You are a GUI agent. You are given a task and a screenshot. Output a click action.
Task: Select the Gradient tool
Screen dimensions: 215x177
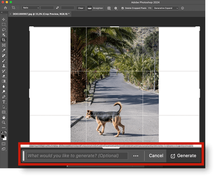(4, 81)
